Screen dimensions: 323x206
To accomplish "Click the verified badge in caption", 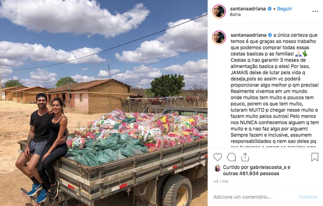I will point(270,35).
